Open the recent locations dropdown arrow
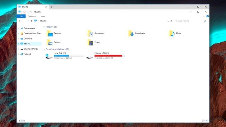Screen dimensions: 226x127 click(x=28, y=21)
